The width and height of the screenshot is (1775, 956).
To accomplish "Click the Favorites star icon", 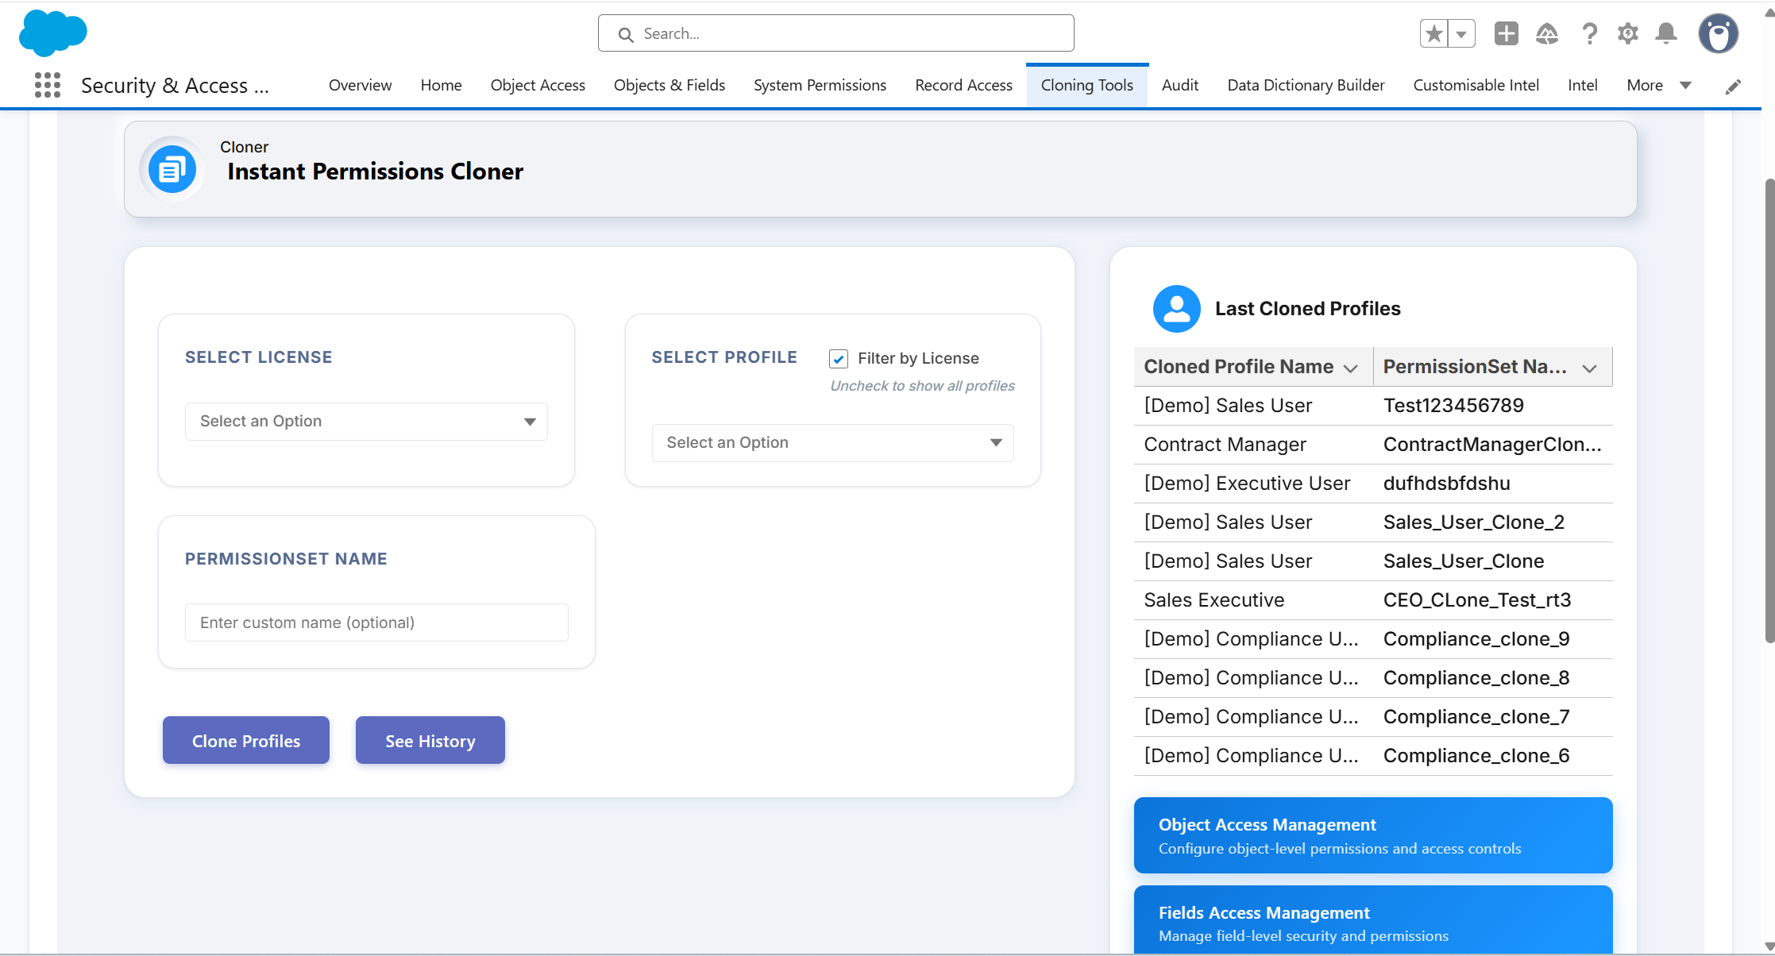I will pyautogui.click(x=1434, y=33).
